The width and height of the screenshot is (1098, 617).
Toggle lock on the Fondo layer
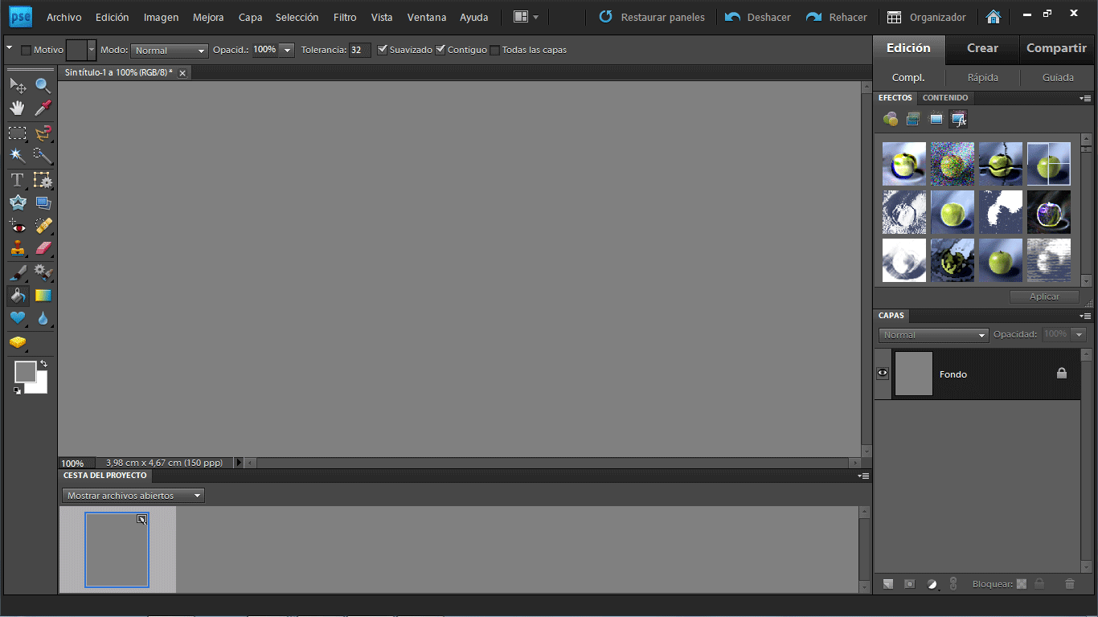click(1062, 374)
